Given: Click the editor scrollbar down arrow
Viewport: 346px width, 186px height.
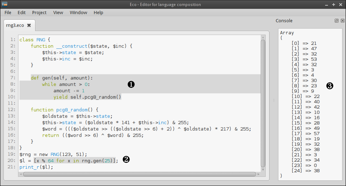Looking at the screenshot, I should [263, 169].
